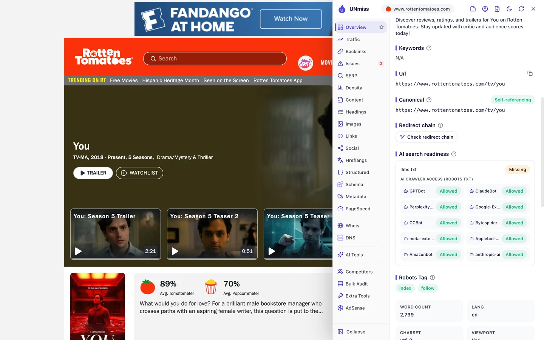The width and height of the screenshot is (544, 340).
Task: Click the export download file icon
Action: click(497, 9)
